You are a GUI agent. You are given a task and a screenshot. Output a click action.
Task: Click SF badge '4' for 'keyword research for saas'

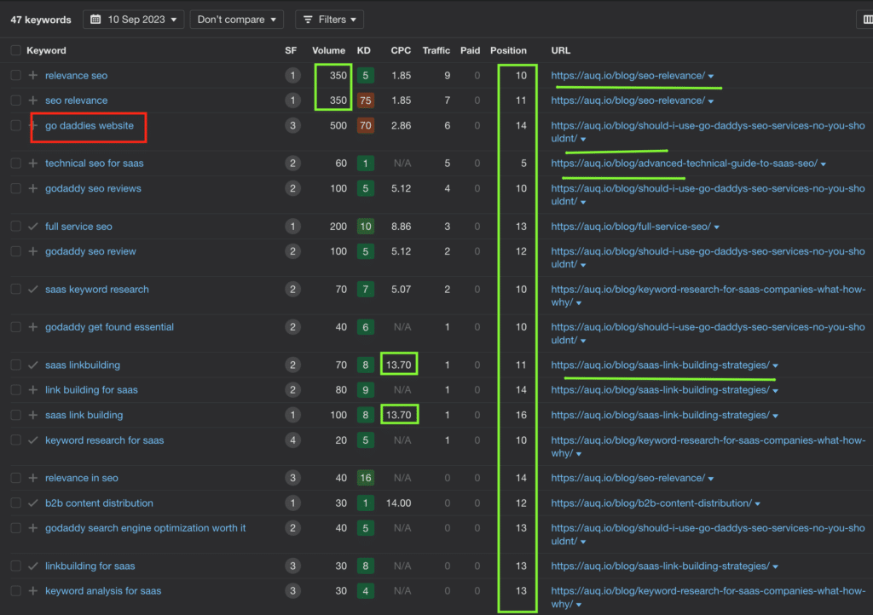coord(293,440)
